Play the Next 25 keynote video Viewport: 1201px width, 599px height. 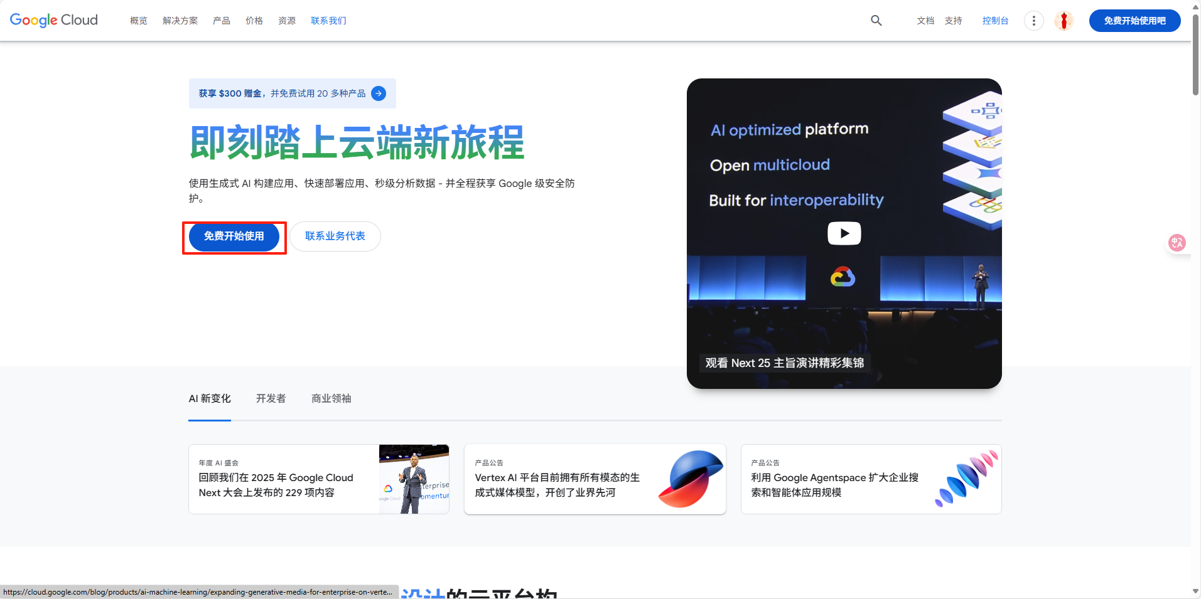click(844, 233)
